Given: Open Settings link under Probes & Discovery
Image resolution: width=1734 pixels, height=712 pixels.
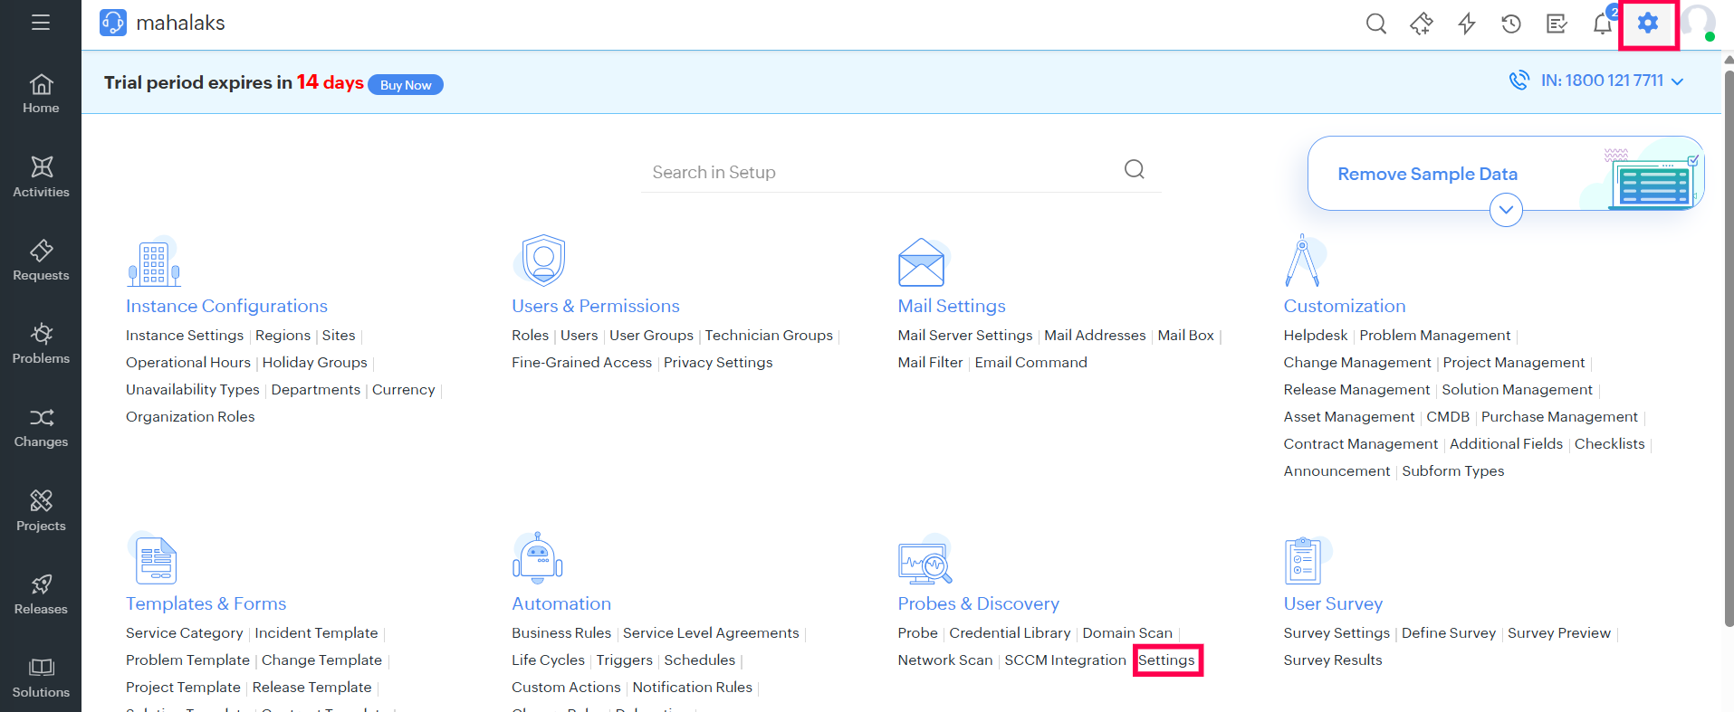Looking at the screenshot, I should 1166,660.
